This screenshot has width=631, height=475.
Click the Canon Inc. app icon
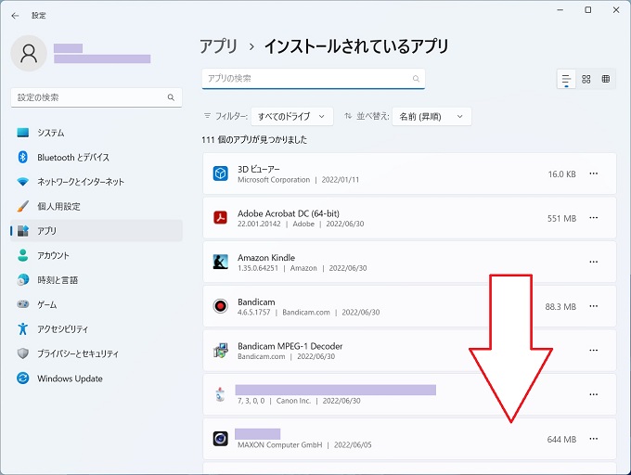click(x=220, y=394)
